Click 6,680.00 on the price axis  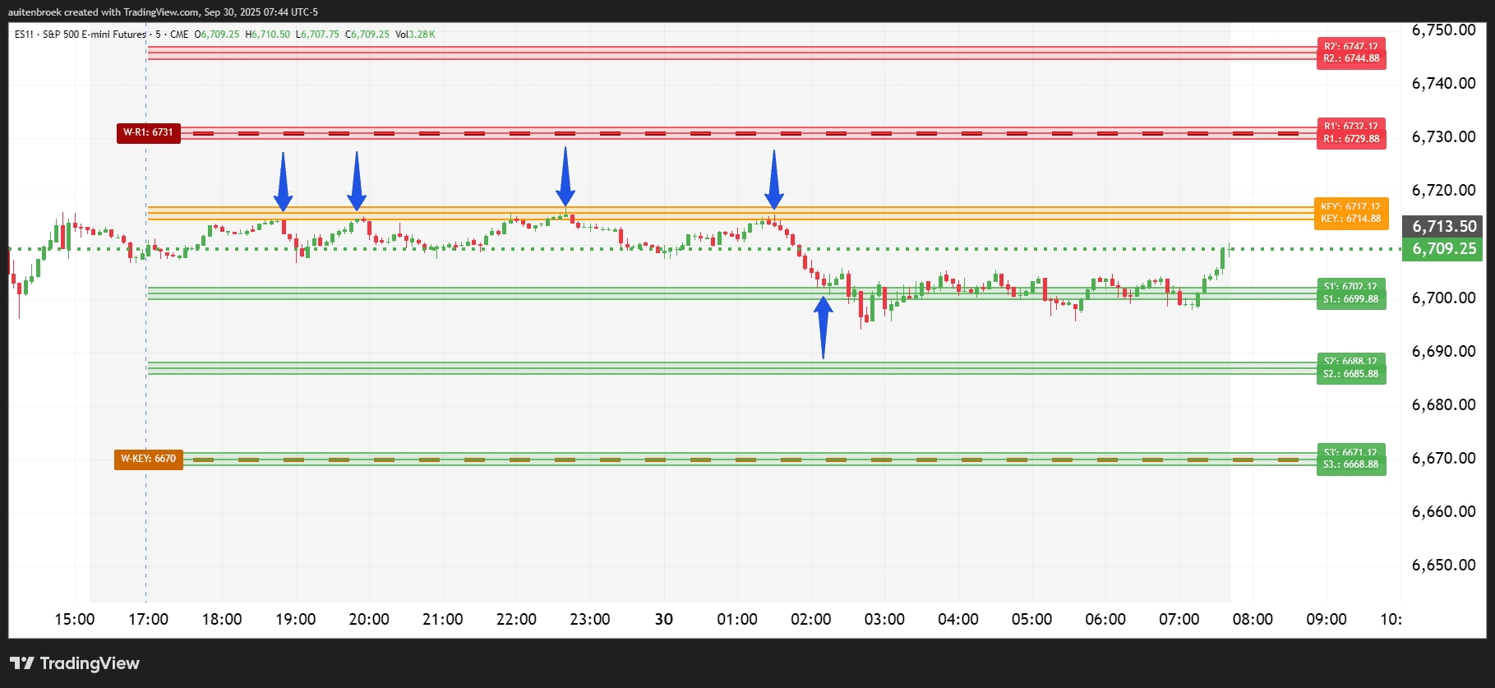click(1443, 404)
